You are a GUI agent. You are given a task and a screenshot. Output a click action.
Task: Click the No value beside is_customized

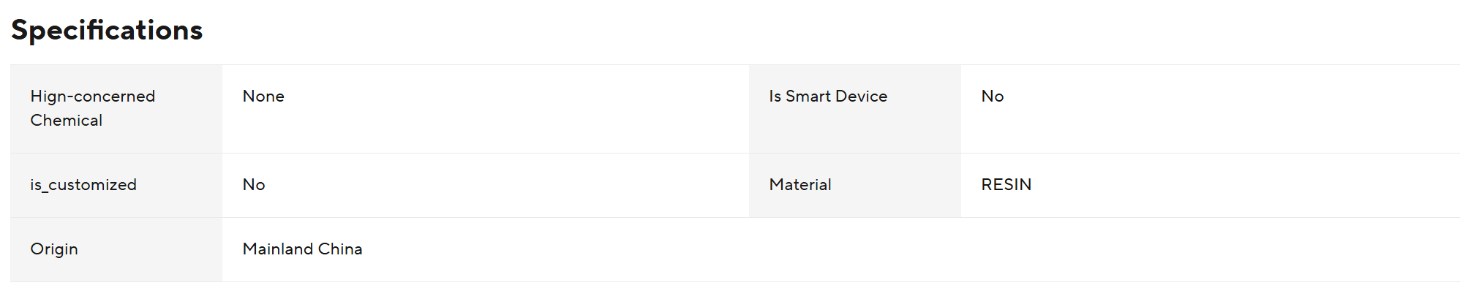pyautogui.click(x=254, y=185)
